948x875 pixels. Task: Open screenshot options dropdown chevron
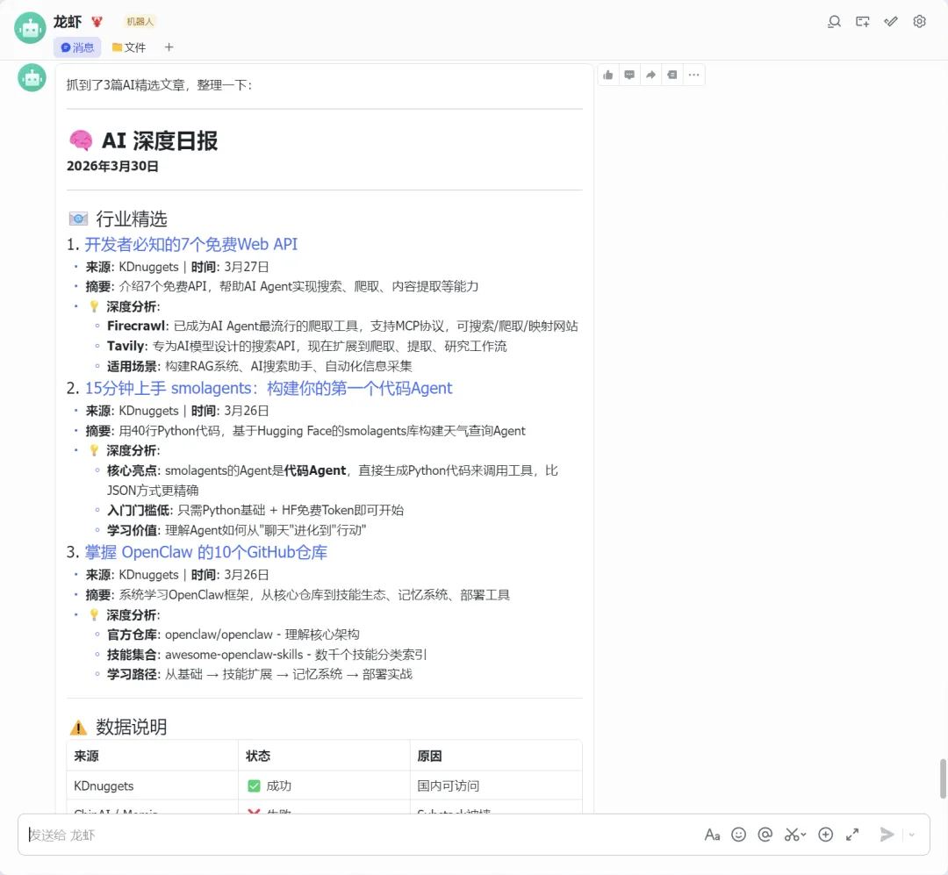click(x=803, y=835)
